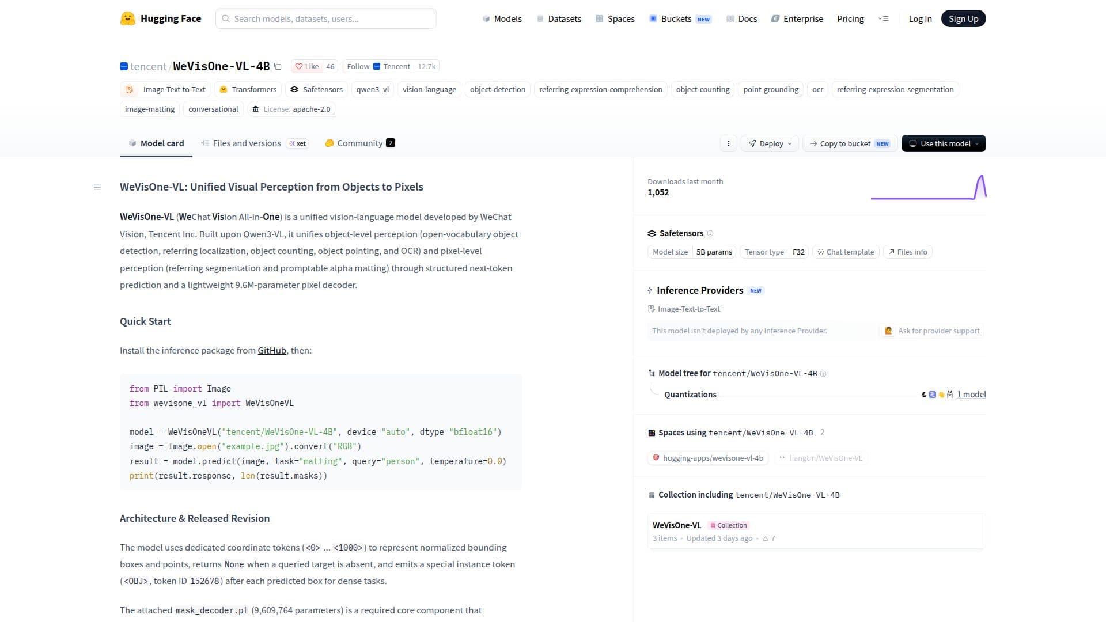Open Buckets in top navigation
The width and height of the screenshot is (1106, 622).
coord(680,18)
